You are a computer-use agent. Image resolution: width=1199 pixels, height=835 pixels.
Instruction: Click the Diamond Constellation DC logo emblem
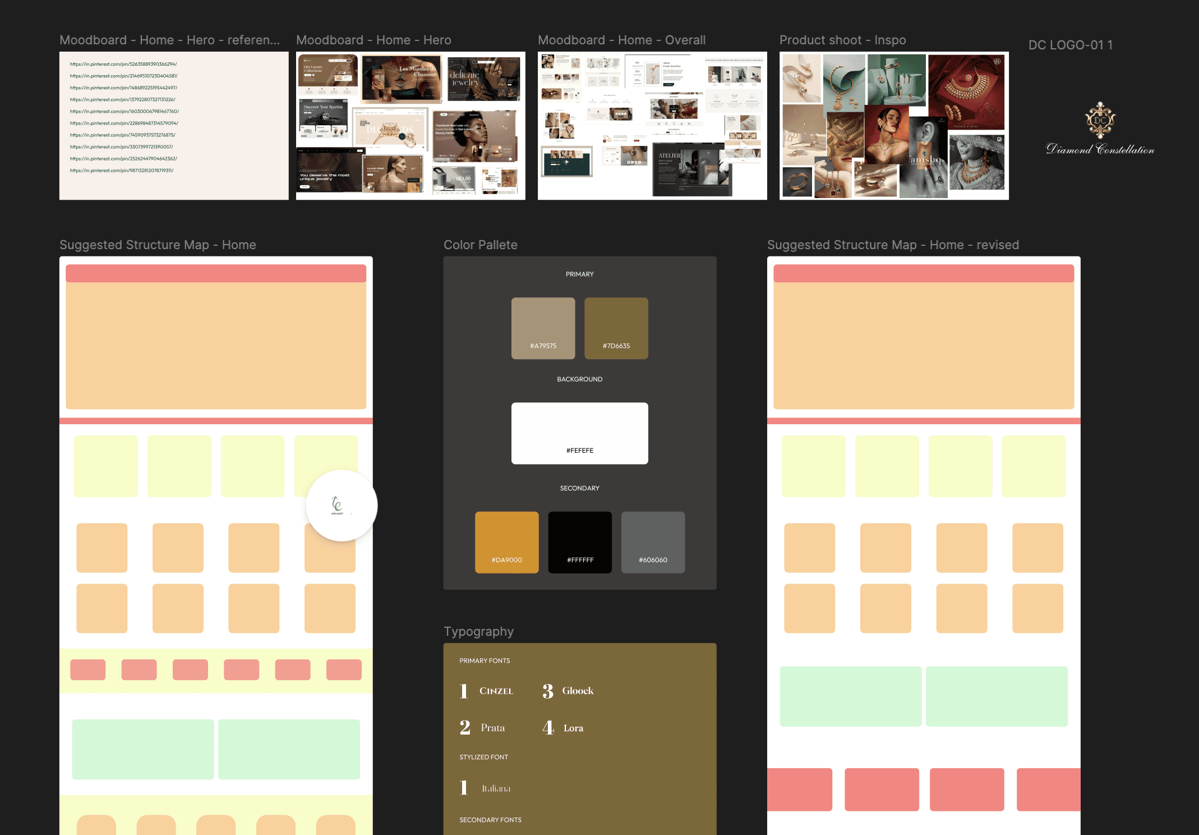(1100, 120)
